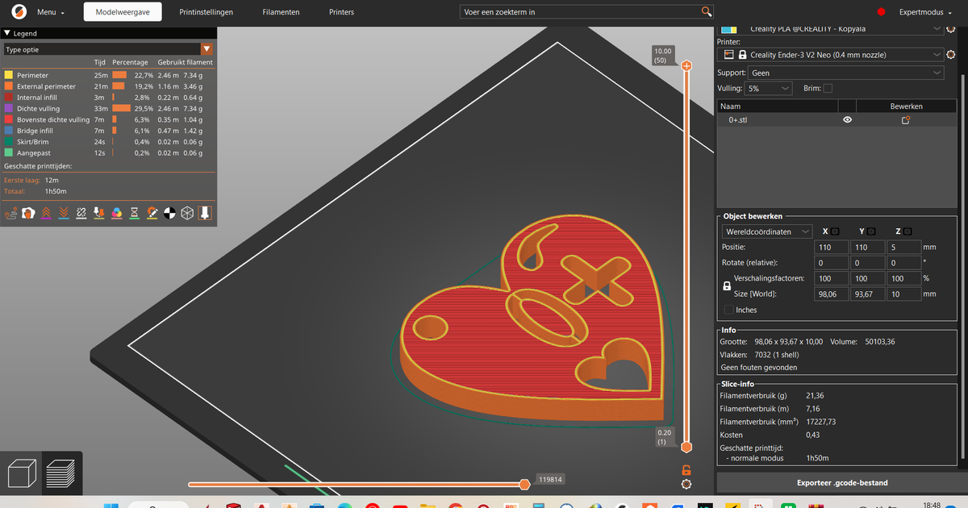Reset Y axis icon in Object bewerken

point(871,231)
